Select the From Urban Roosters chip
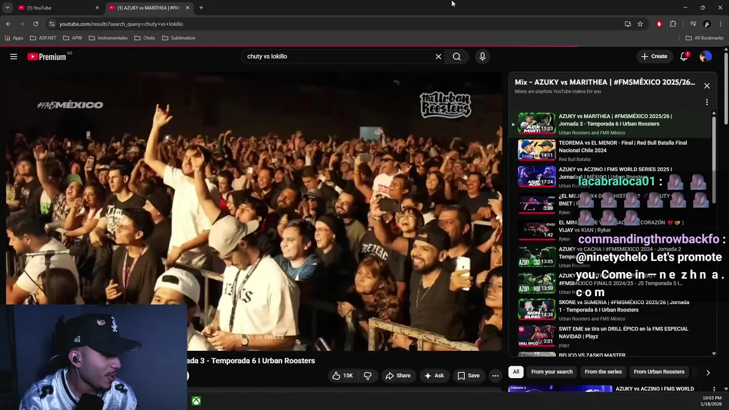 pos(659,372)
